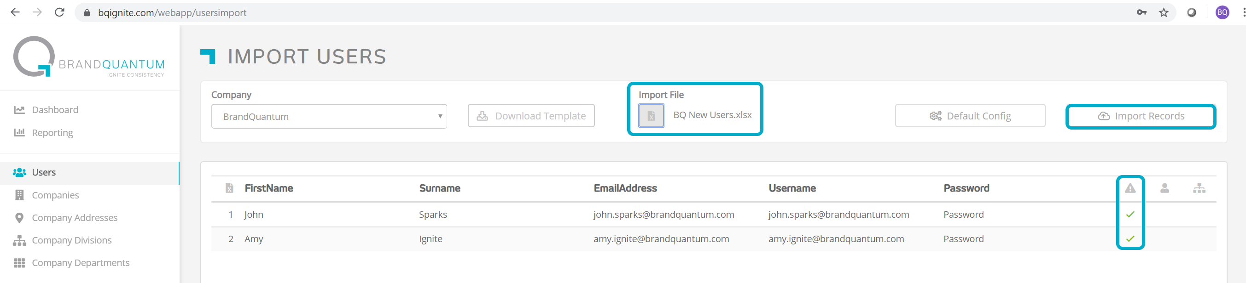1246x283 pixels.
Task: Click the Companies building icon
Action: (x=19, y=195)
